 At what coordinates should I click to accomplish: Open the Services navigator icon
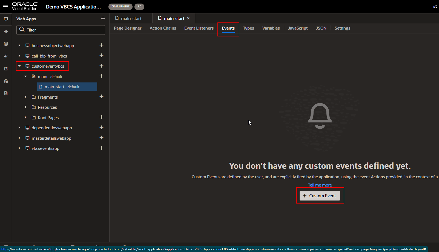pyautogui.click(x=6, y=31)
